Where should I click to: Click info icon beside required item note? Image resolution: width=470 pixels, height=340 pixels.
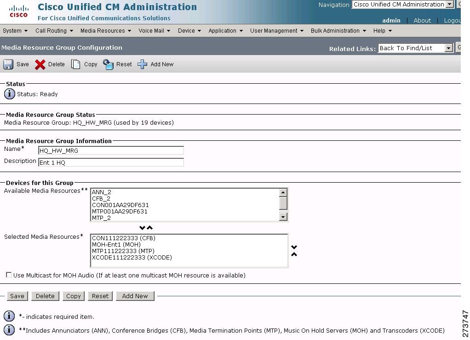tap(9, 316)
